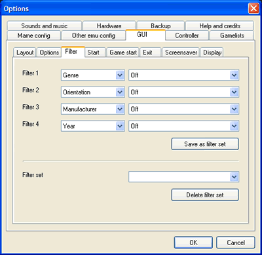This screenshot has height=255, width=262.
Task: Dismiss dialog with the Cancel button
Action: (236, 243)
